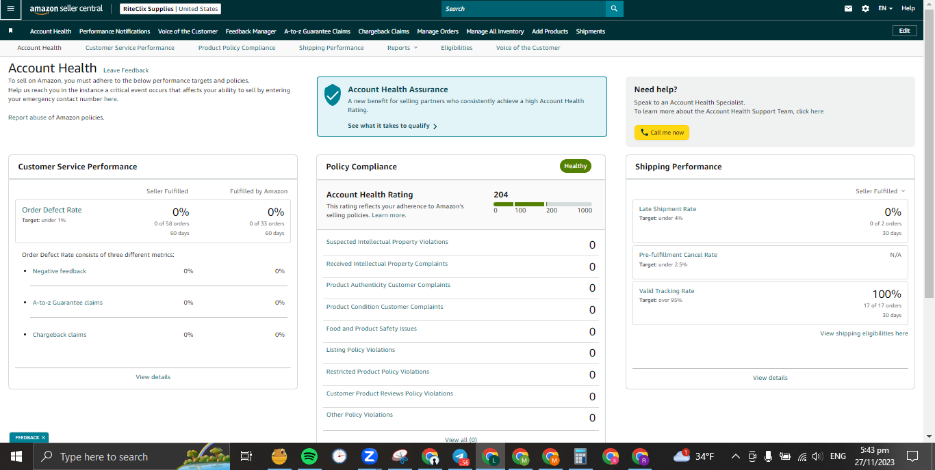Open the Seller Fulfilled shipping dropdown
The width and height of the screenshot is (935, 470).
(880, 191)
